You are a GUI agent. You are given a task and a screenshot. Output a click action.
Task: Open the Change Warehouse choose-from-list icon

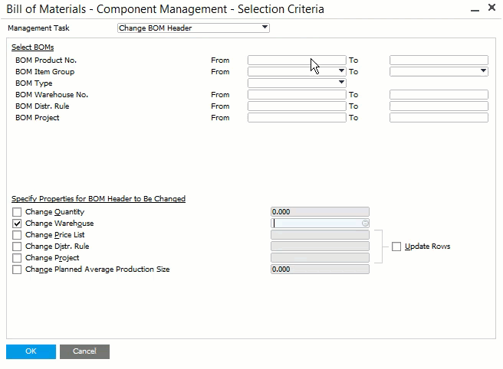tap(366, 224)
